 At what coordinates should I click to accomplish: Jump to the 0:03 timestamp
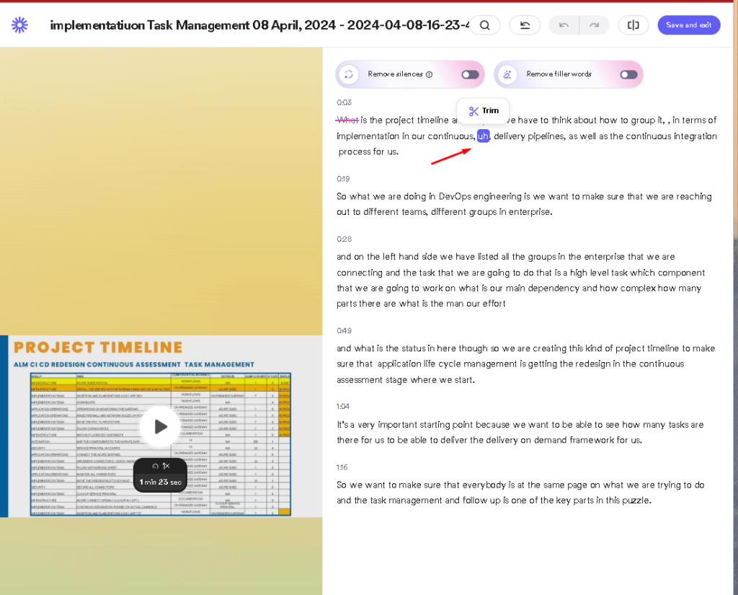point(344,102)
